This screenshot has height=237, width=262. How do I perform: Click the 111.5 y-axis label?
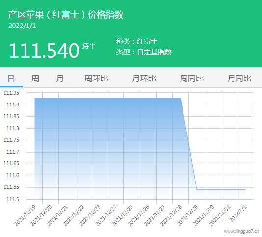(13, 199)
